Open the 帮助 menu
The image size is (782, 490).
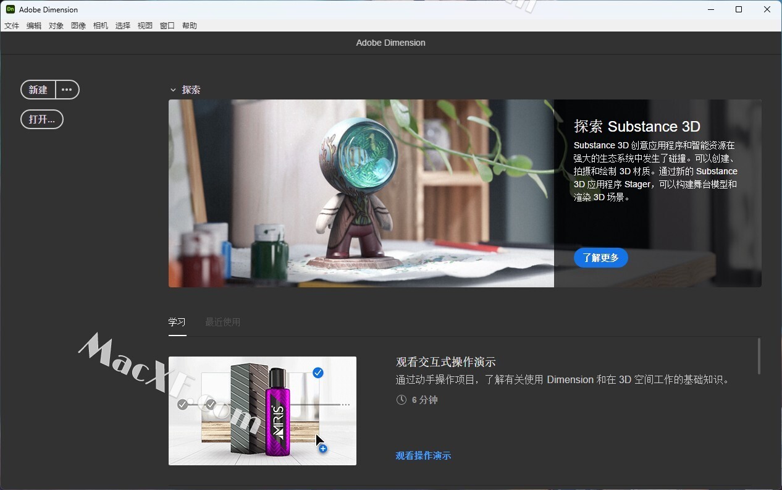point(190,25)
